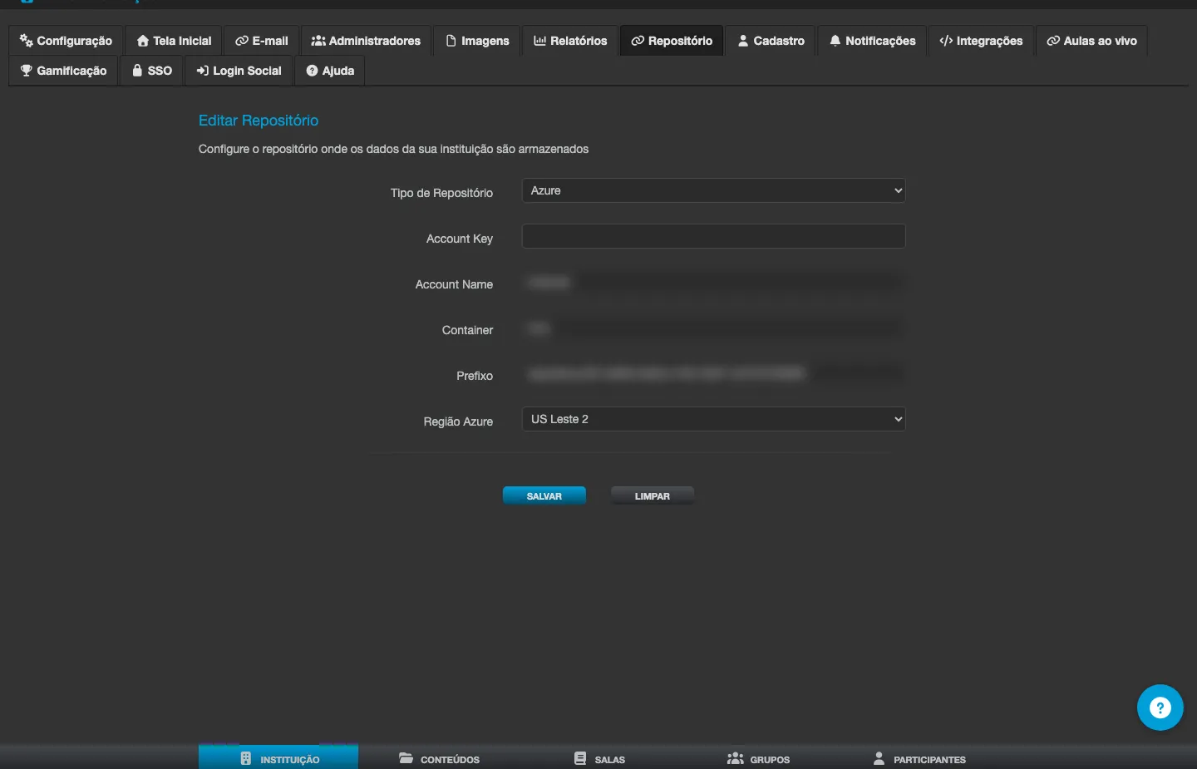The height and width of the screenshot is (769, 1197).
Task: Focus the Account Key input field
Action: [x=713, y=236]
